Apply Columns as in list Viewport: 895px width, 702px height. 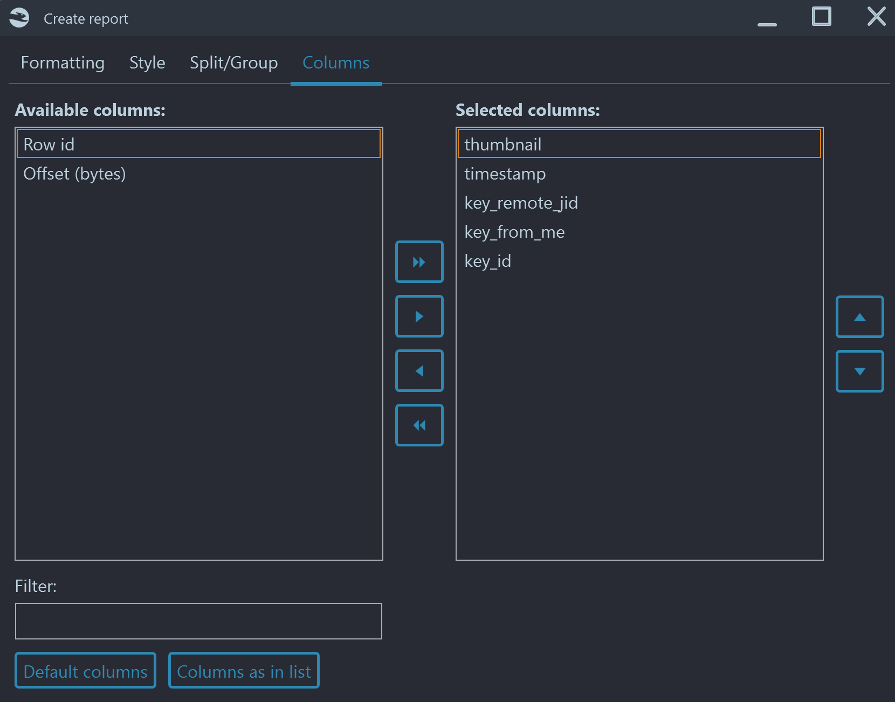click(x=244, y=671)
